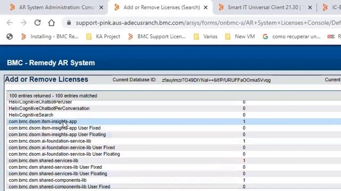Select the HelixCognitiveSearch row
Screen dimensions: 341x191
click(x=174, y=115)
